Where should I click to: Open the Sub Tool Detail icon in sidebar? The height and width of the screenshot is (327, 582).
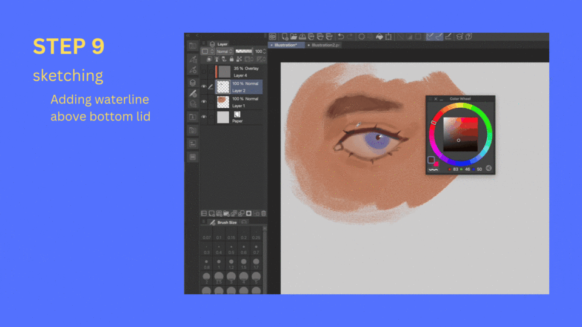(x=193, y=70)
